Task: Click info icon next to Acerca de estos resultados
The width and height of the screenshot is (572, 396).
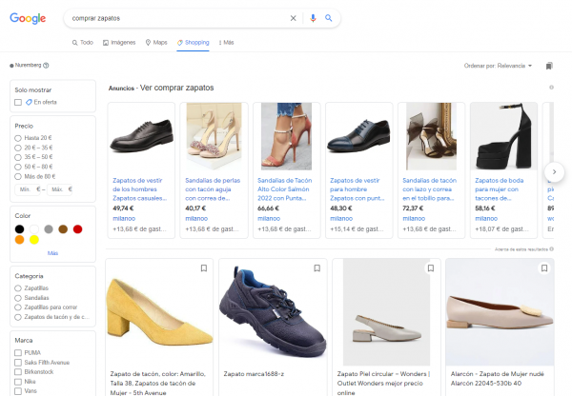Action: [x=552, y=249]
